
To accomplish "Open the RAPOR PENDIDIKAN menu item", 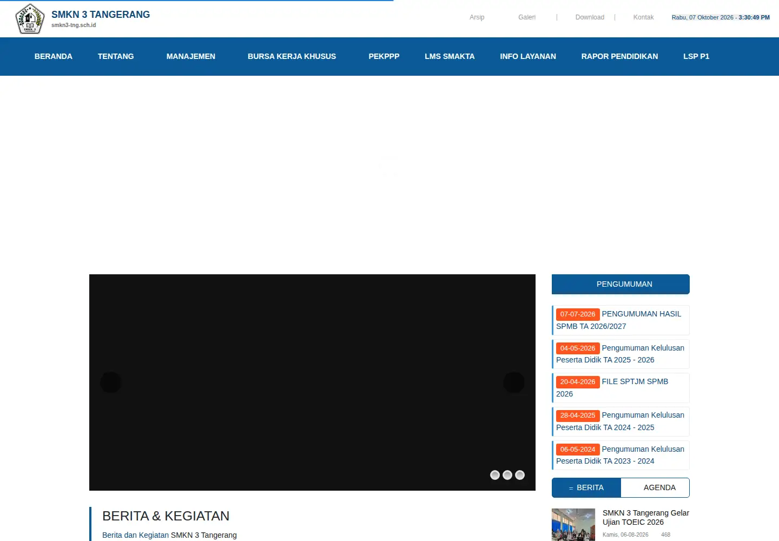I will tap(620, 56).
